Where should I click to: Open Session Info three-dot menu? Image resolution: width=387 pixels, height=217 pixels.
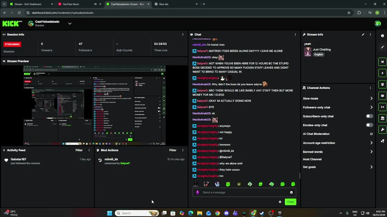(x=183, y=34)
